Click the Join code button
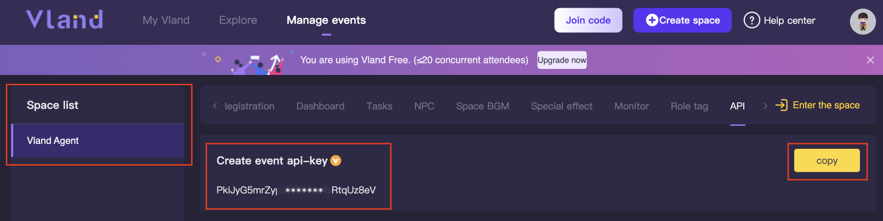The width and height of the screenshot is (883, 221). pos(588,20)
